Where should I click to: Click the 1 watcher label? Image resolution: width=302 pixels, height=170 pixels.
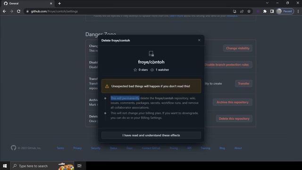[x=162, y=70]
